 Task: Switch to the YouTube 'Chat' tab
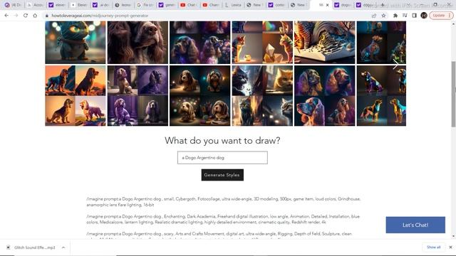pyautogui.click(x=190, y=5)
